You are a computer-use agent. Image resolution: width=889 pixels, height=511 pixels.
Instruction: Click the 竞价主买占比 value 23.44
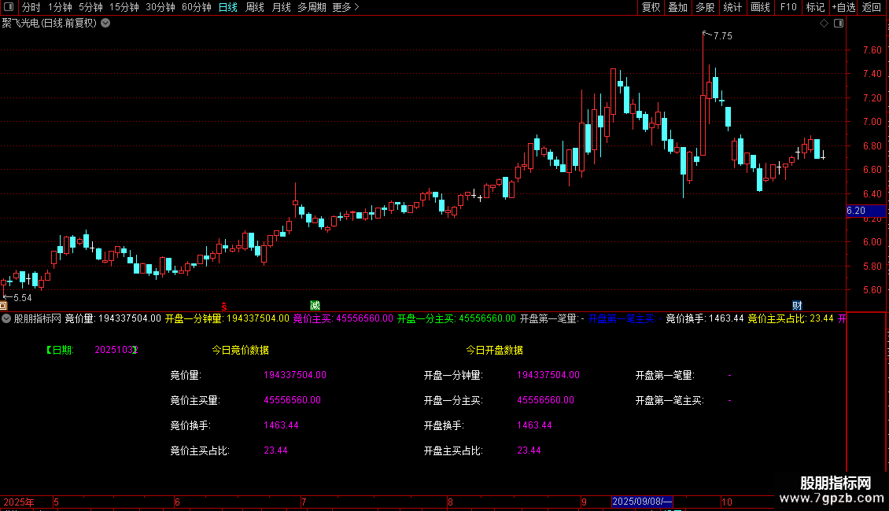(275, 450)
